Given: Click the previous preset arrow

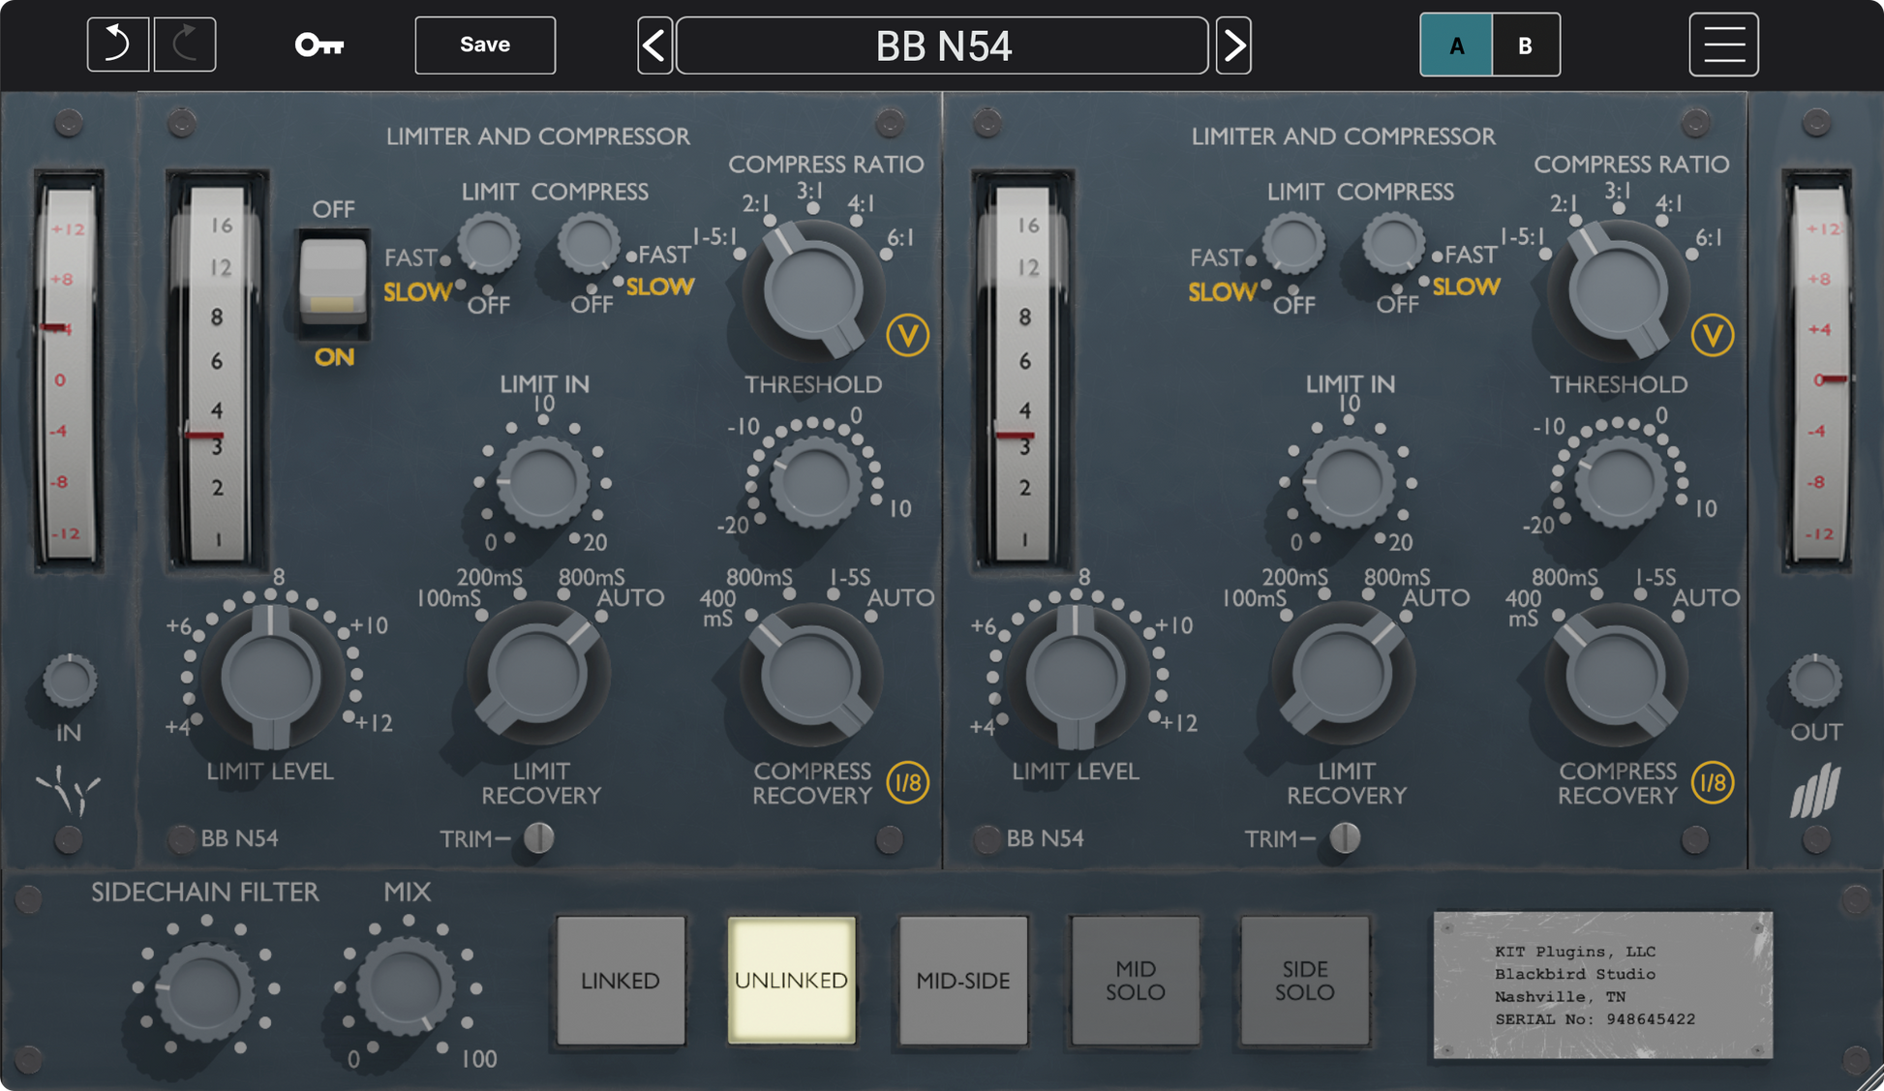Looking at the screenshot, I should click(x=654, y=45).
